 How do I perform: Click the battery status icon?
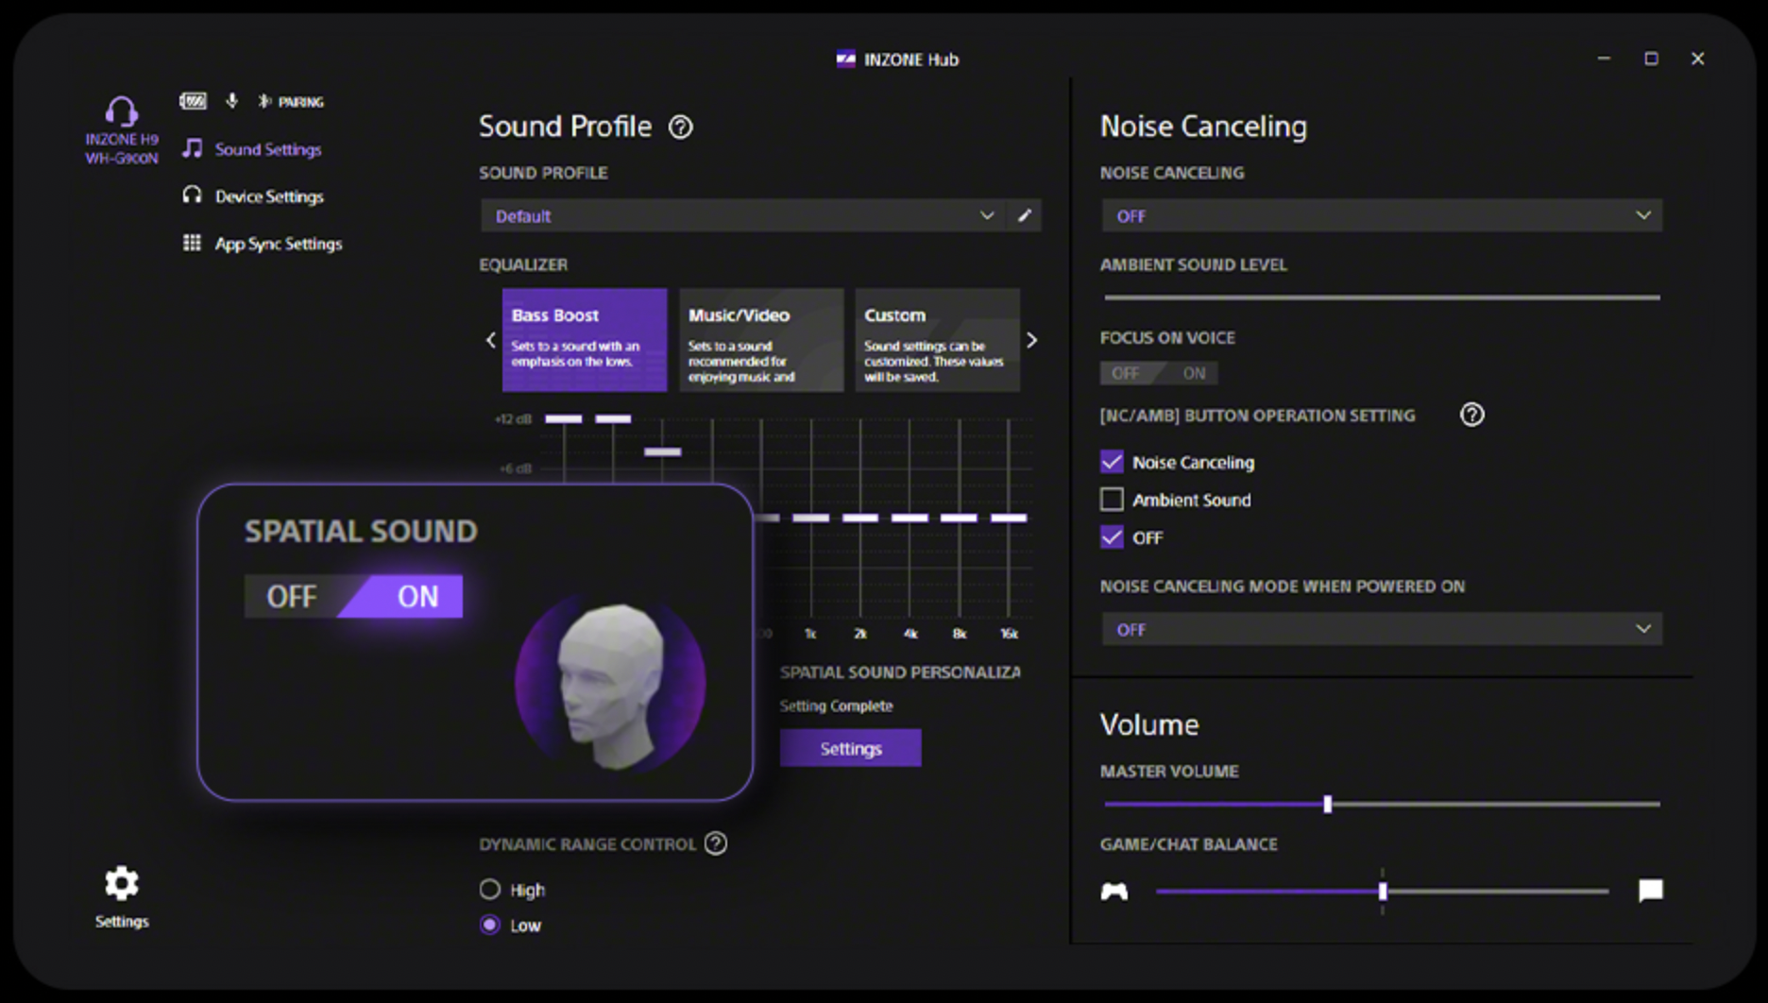pyautogui.click(x=193, y=100)
